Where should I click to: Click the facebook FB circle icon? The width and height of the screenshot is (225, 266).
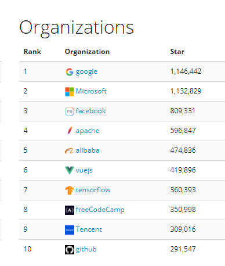click(70, 112)
